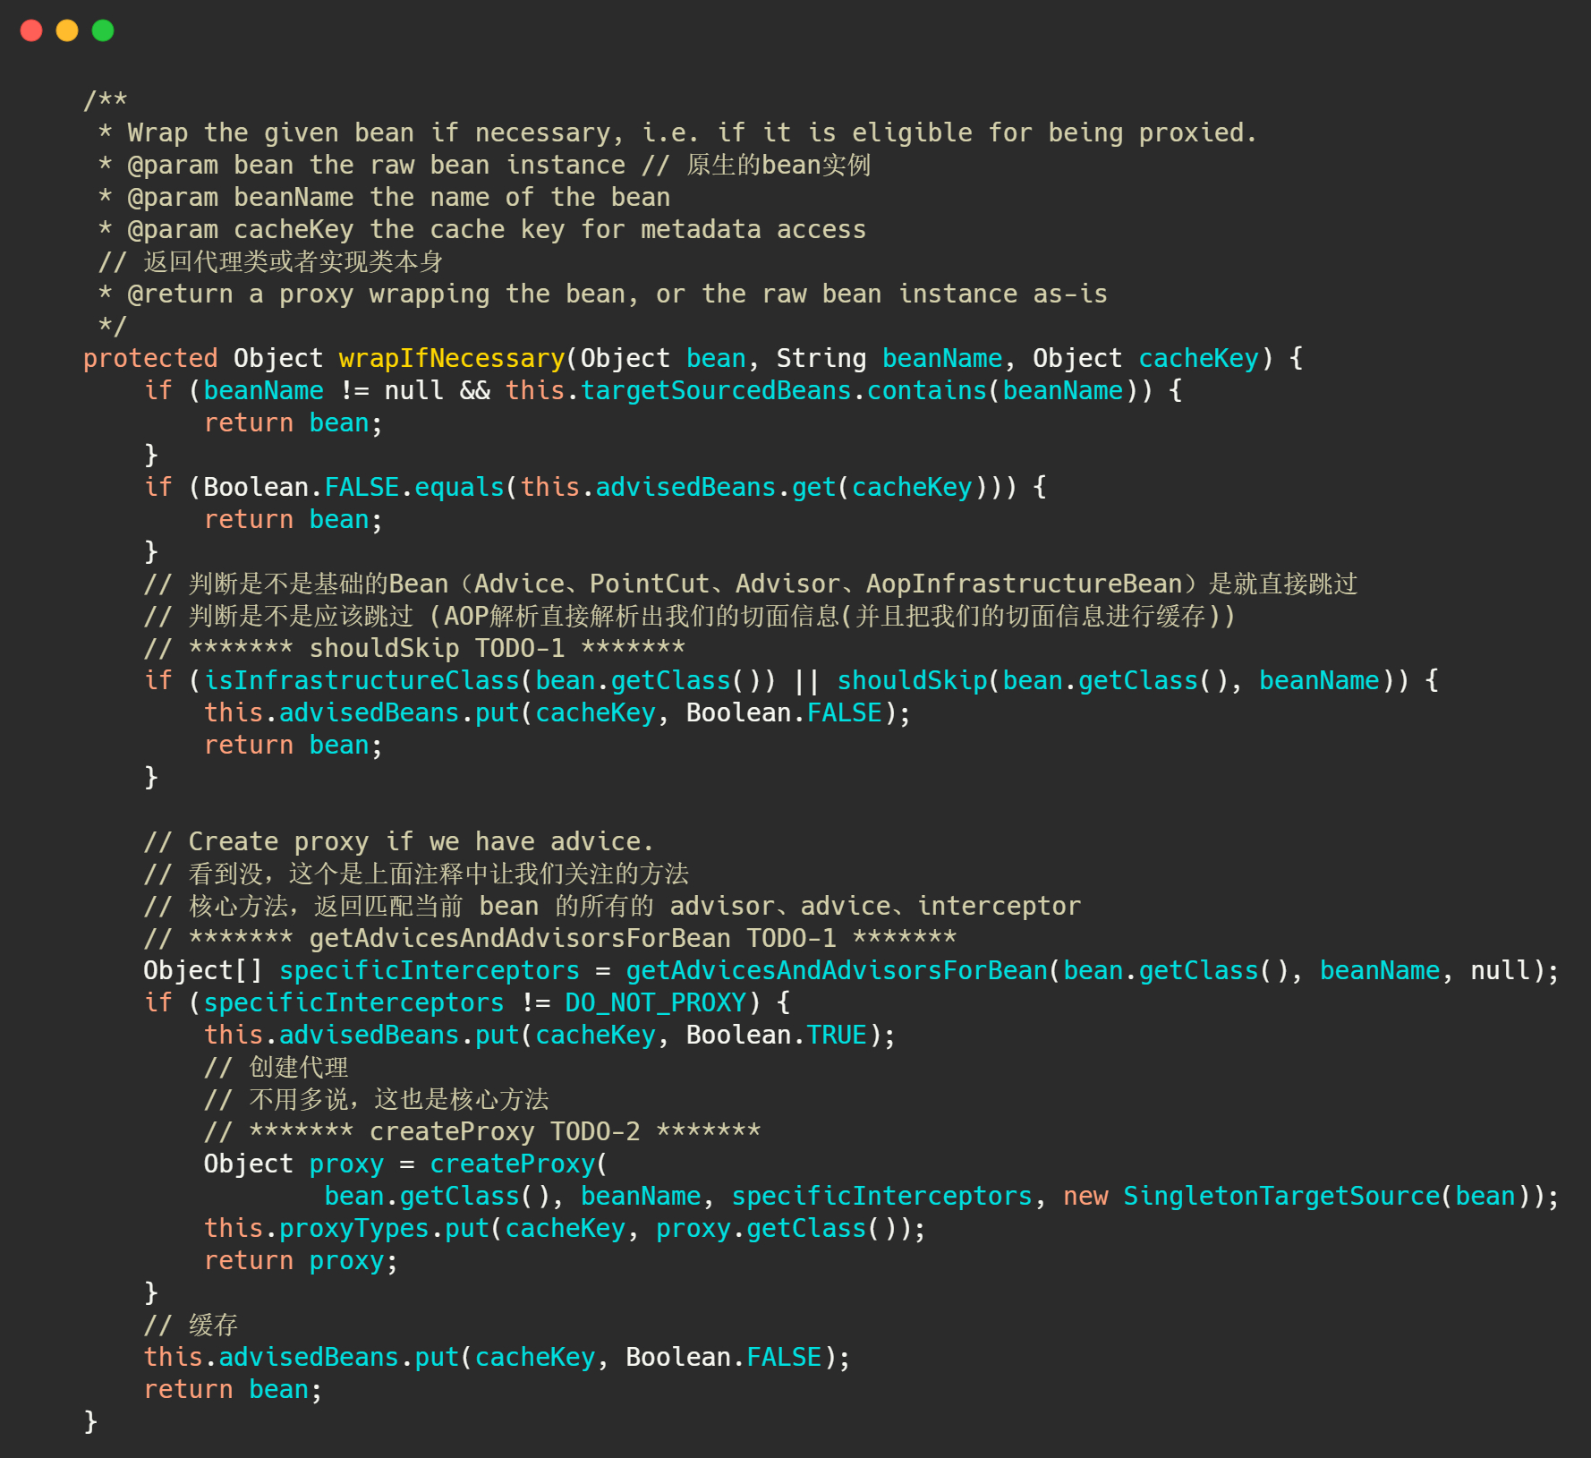Click the '核心方法，返回匹配当前 bean' comment line
1591x1458 pixels.
(x=612, y=906)
